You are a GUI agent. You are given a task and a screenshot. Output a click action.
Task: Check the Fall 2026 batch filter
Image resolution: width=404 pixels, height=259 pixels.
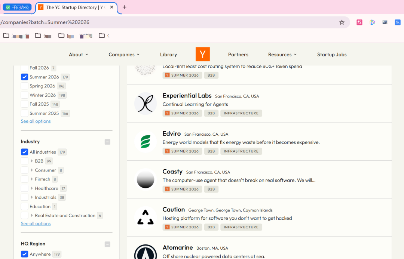tap(24, 68)
